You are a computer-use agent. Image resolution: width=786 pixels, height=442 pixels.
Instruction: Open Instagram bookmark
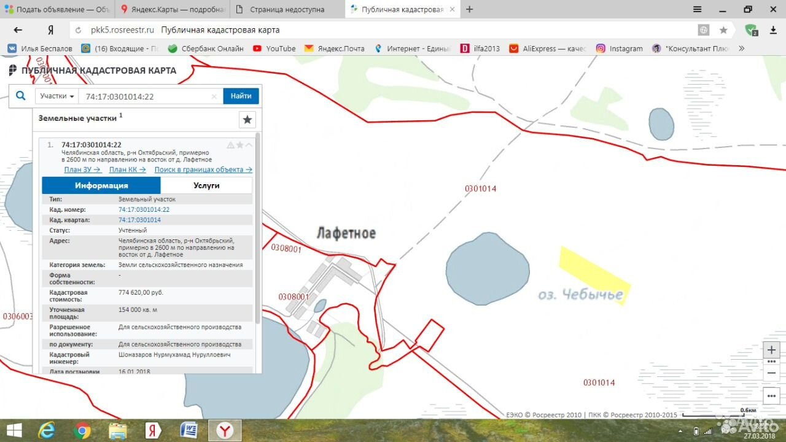(x=619, y=48)
